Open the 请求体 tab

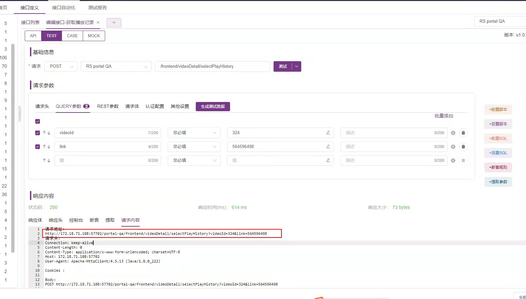point(132,107)
